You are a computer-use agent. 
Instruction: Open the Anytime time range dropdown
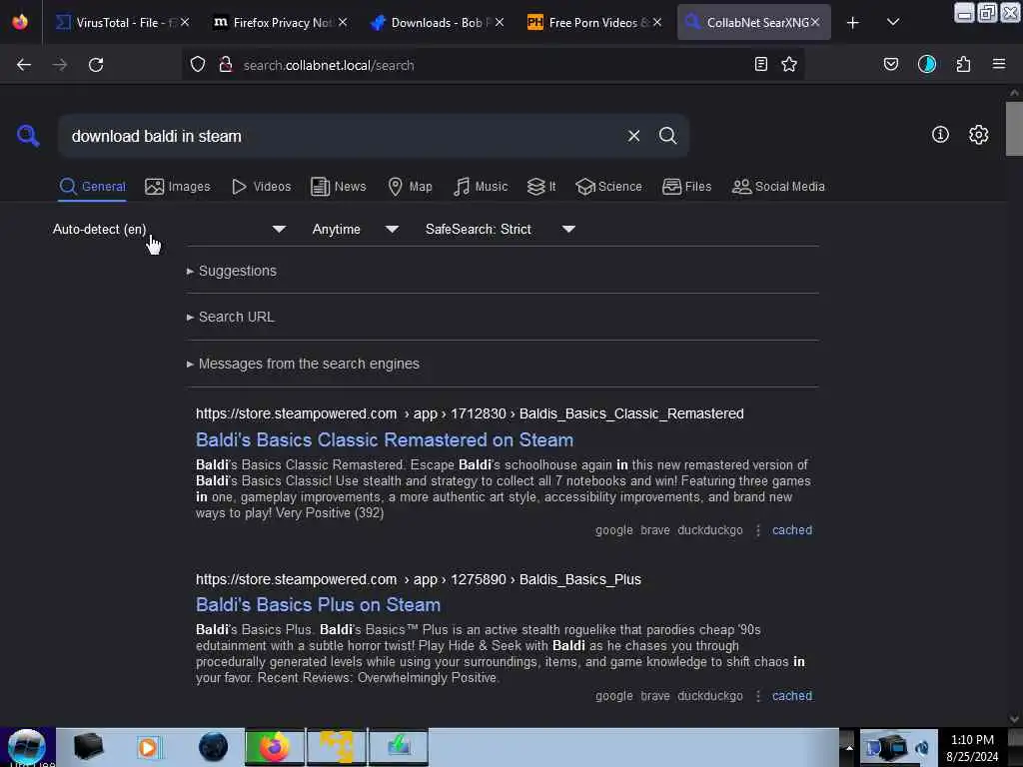[355, 229]
